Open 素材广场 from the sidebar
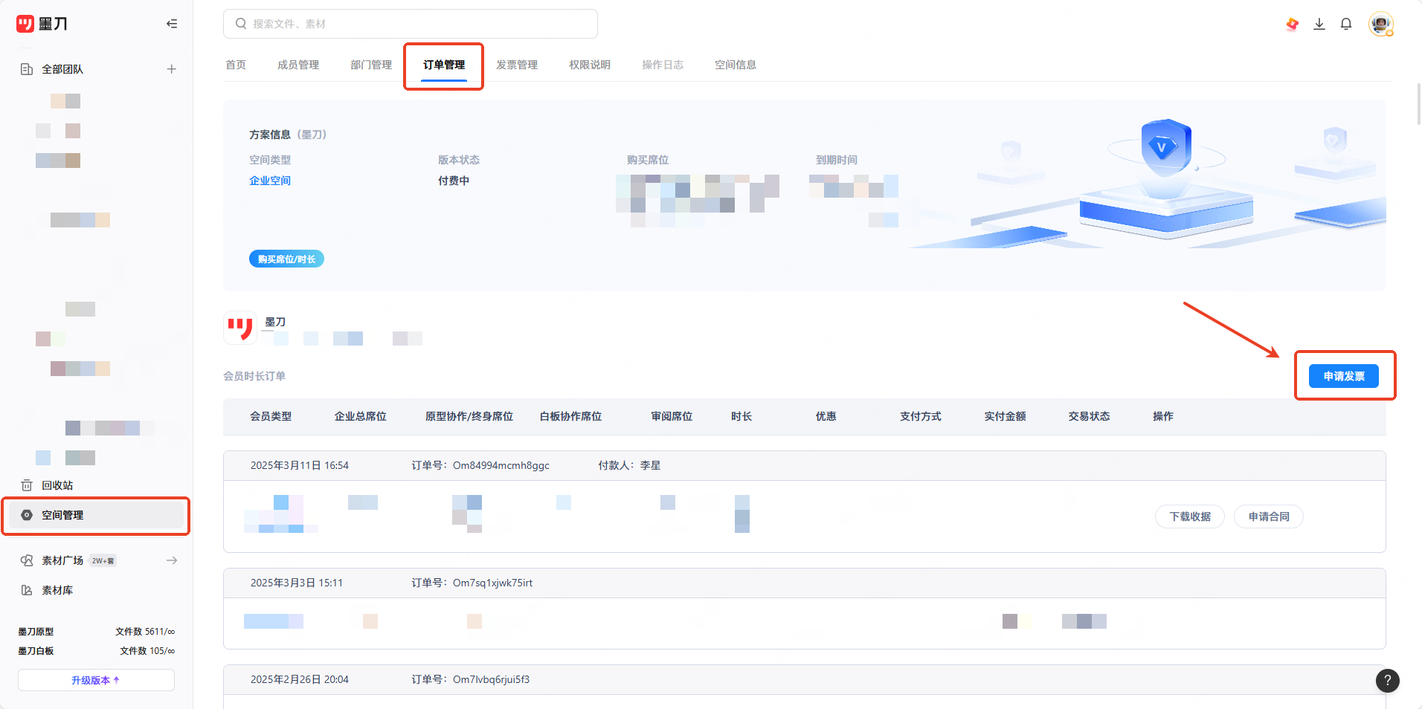Image resolution: width=1422 pixels, height=709 pixels. (62, 560)
